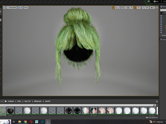This screenshot has width=166, height=124.
Task: Expand the arrow before hair20 breadcrumb
Action: [x=44, y=101]
